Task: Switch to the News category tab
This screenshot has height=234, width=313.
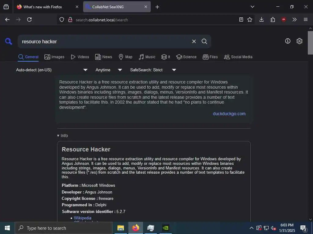Action: point(103,57)
